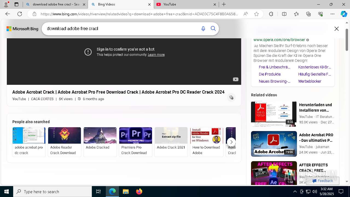Click the taskbar clock showing 3:32 AM

click(326, 192)
